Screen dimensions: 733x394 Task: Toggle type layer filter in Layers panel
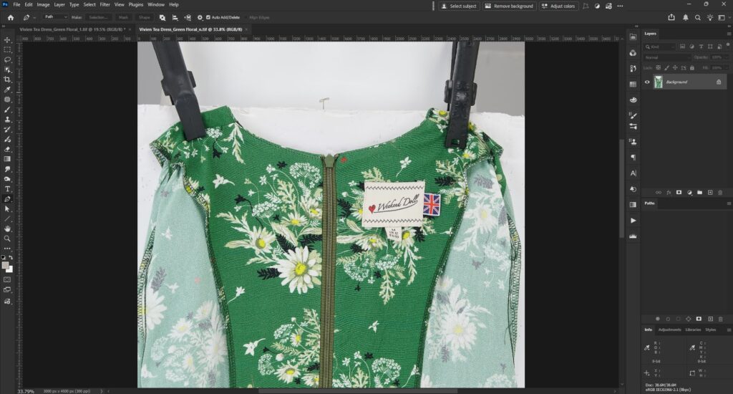click(701, 47)
